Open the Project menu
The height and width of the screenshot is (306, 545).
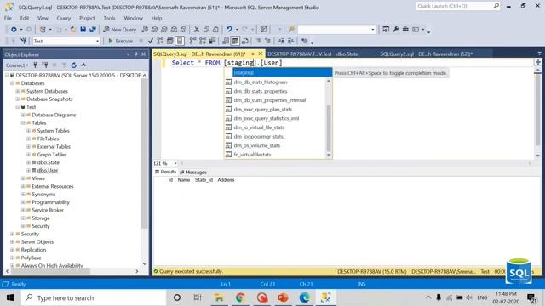point(87,18)
